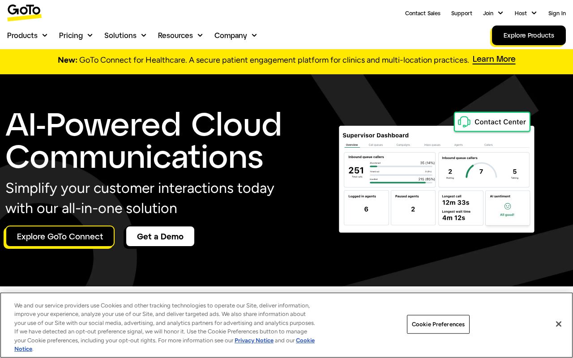This screenshot has width=573, height=358.
Task: Open the Resources dropdown
Action: [180, 35]
